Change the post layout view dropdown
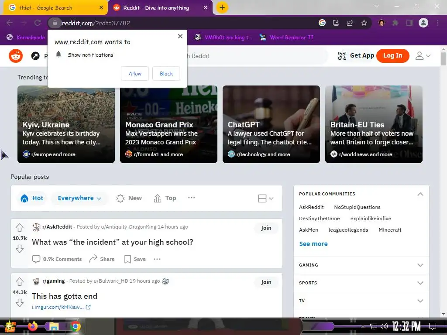Viewport: 447px width, 335px height. pos(265,198)
